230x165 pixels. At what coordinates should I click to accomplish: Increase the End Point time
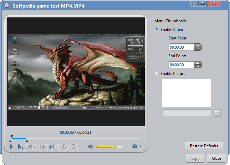tap(198, 63)
